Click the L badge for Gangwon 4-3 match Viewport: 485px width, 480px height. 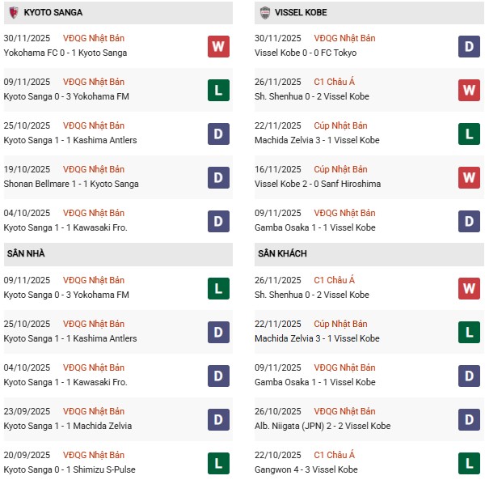tap(470, 463)
